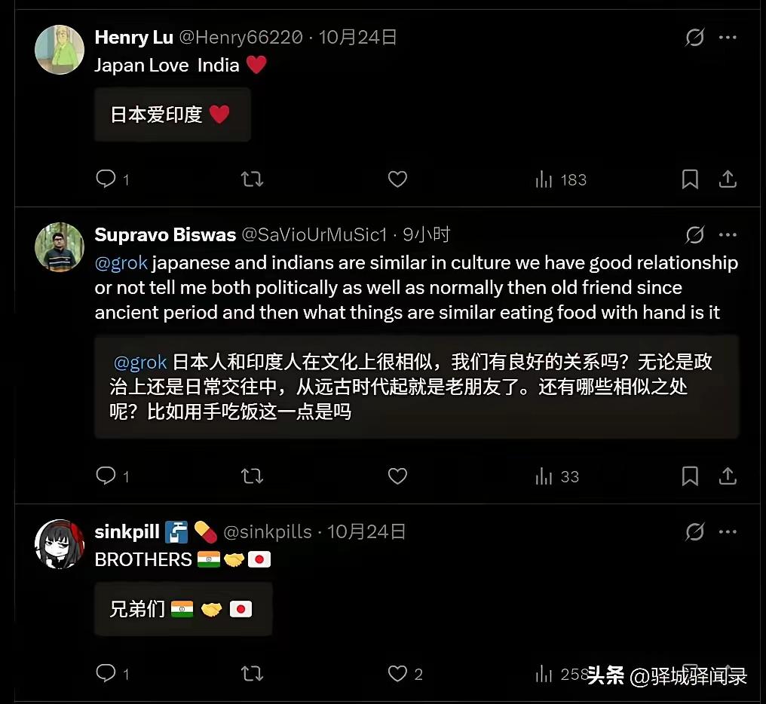Retweet Henry Lu's Japan Love India post
The height and width of the screenshot is (704, 766).
(252, 179)
